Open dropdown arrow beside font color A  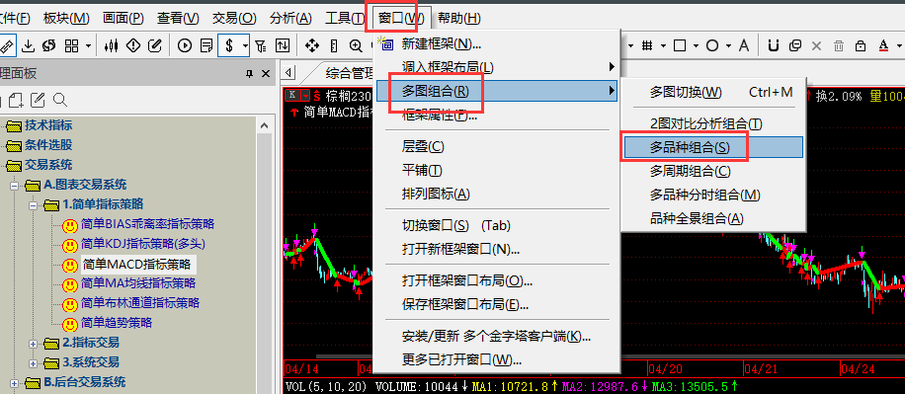point(898,45)
